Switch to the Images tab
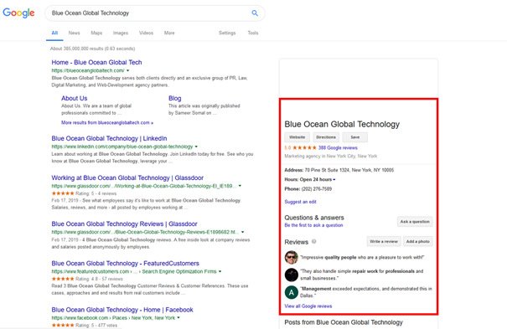 tap(121, 33)
